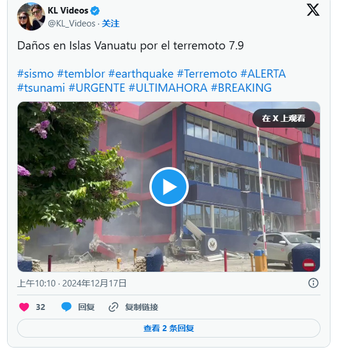Click the tweet timestamp 2024年12月17日
The width and height of the screenshot is (344, 357).
point(95,283)
